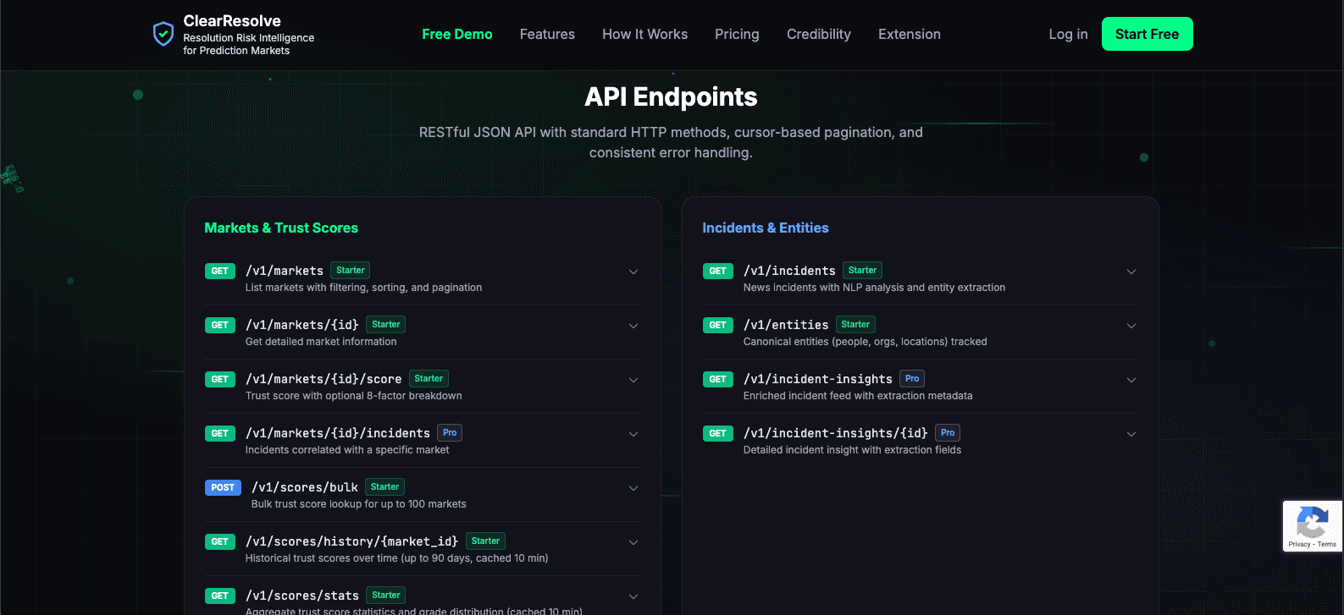The height and width of the screenshot is (615, 1344).
Task: Click 'Trust score with optional 8-factor breakdown'
Action: click(354, 396)
